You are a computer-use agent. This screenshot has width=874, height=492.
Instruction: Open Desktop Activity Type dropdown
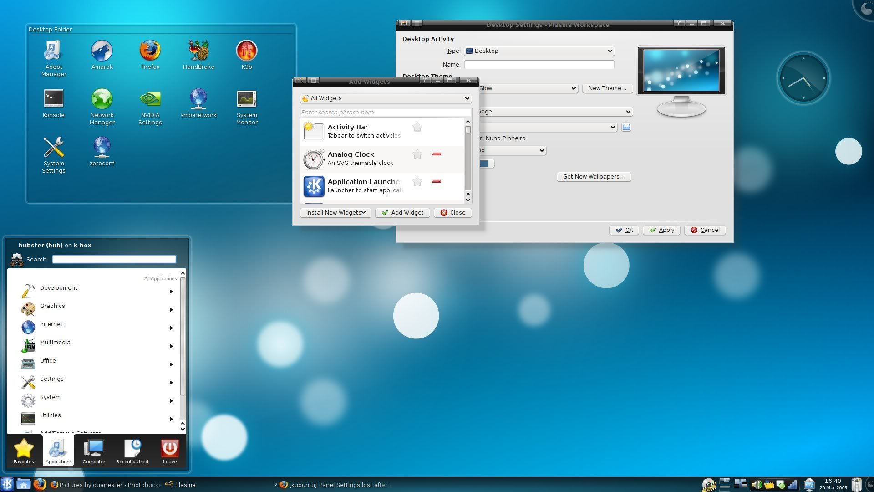pos(539,51)
